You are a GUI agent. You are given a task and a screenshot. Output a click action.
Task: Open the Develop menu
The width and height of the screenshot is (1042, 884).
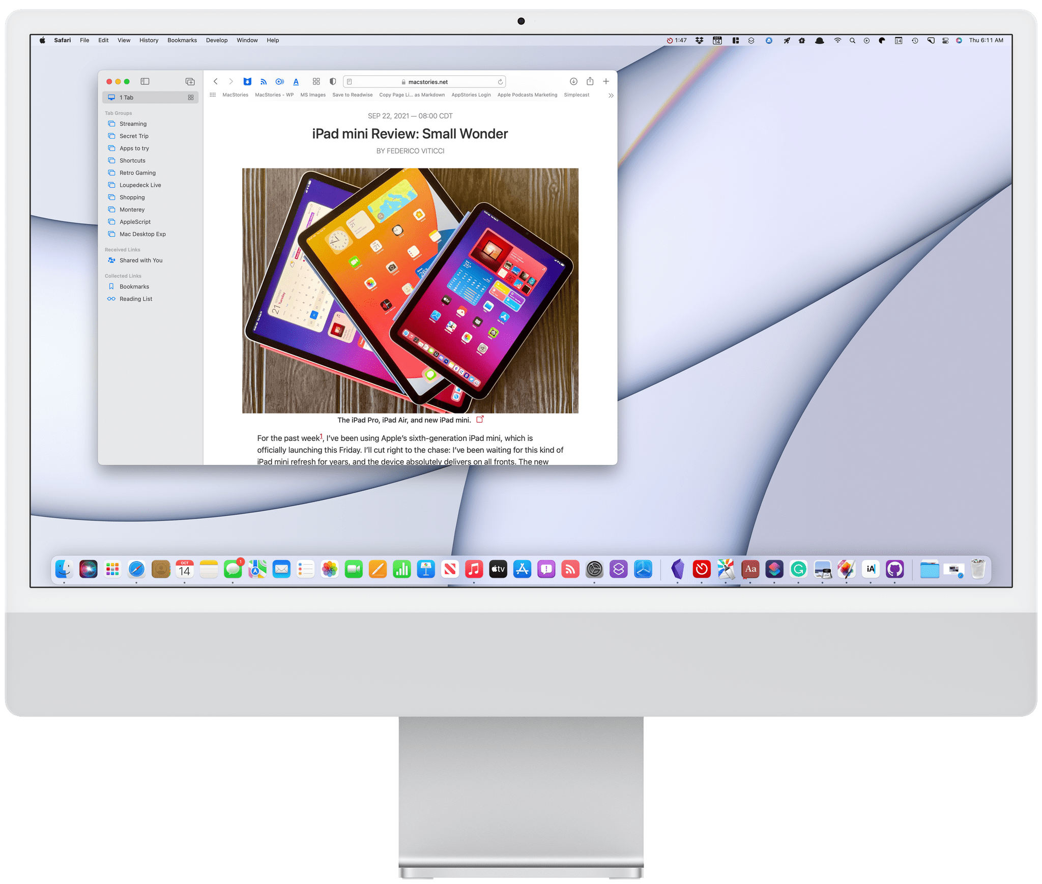217,41
